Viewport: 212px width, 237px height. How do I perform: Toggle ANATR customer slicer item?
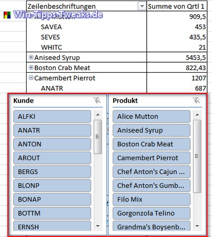point(52,130)
